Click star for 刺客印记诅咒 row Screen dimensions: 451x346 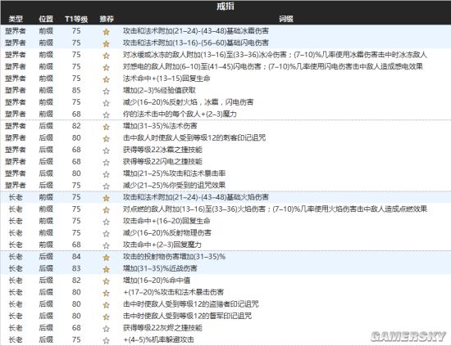tap(106, 138)
